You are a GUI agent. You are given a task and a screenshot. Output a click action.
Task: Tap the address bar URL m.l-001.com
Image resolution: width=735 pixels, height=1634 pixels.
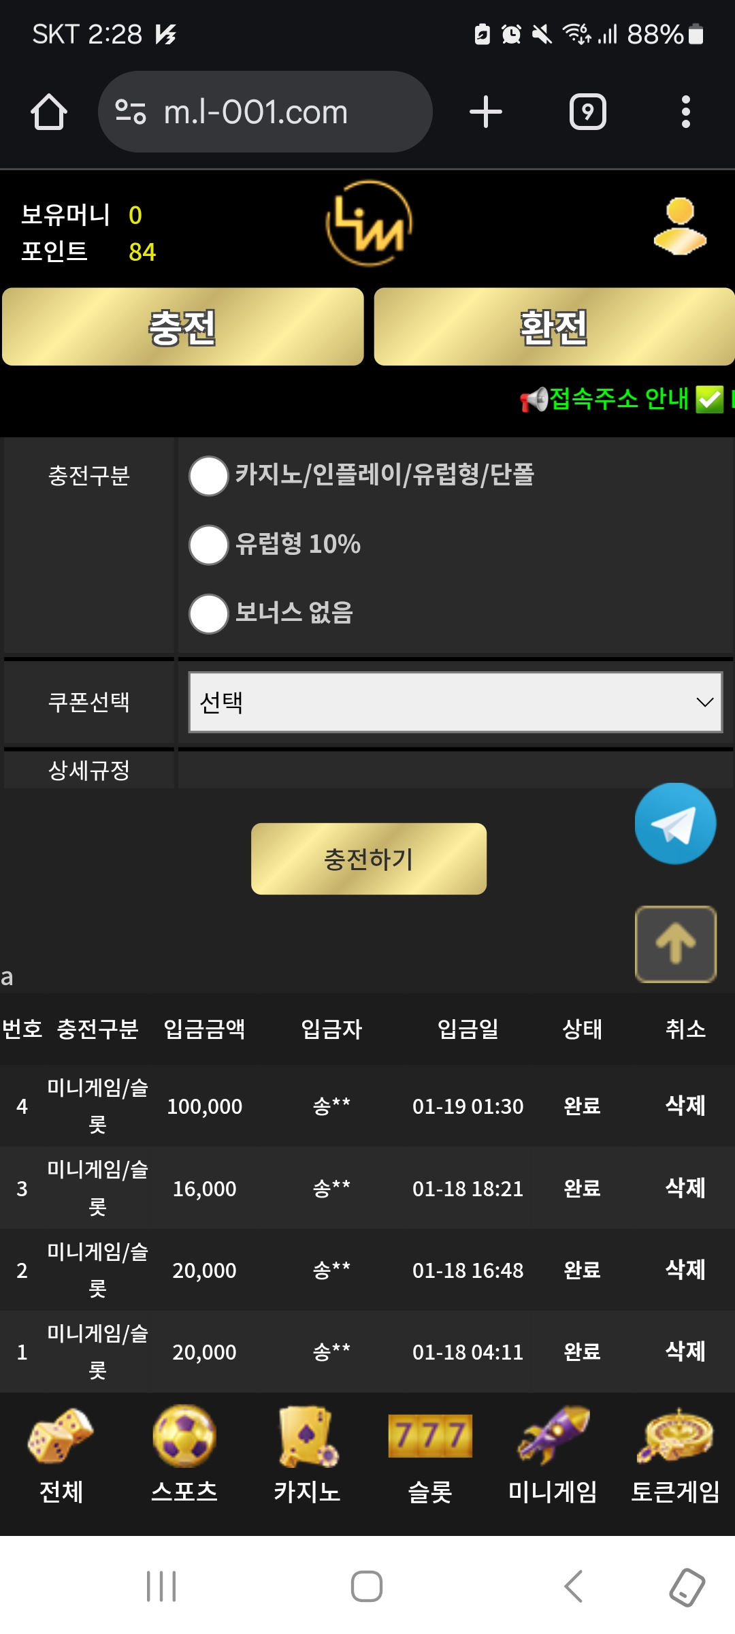(256, 112)
